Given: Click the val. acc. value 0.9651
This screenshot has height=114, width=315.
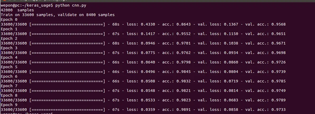Looking at the screenshot, I should point(278,34).
